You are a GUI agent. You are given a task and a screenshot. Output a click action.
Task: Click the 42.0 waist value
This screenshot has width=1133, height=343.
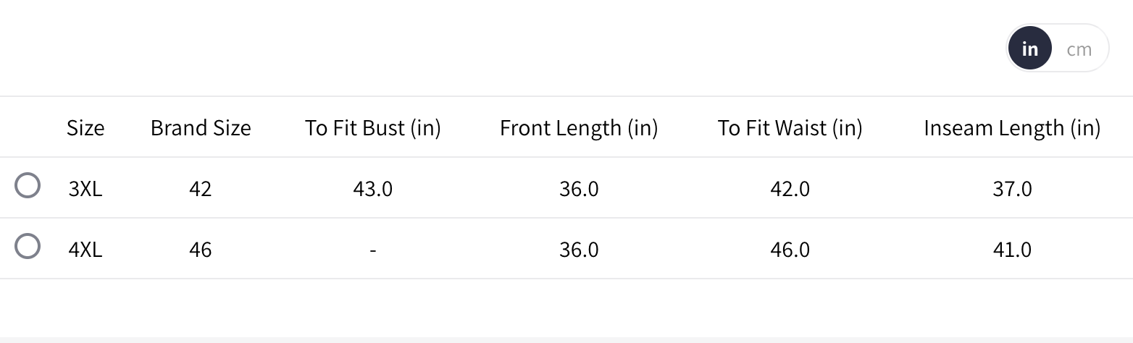point(790,189)
